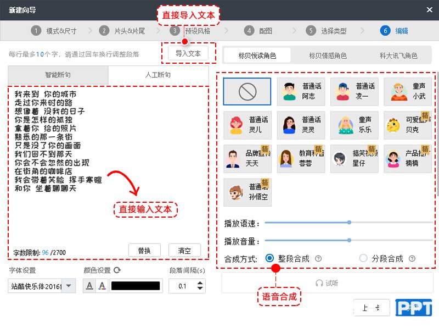The width and height of the screenshot is (439, 327).
Task: Choose the 普通话 阿志 voice character
Action: point(301,91)
